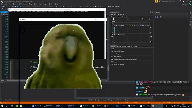This screenshot has height=108, width=192.
Task: Switch to the Memory Usage tab
Action: coord(126,46)
